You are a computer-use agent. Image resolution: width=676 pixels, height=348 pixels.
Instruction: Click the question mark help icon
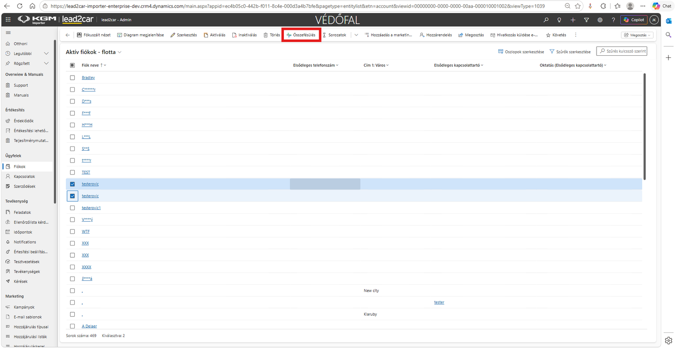(x=613, y=20)
